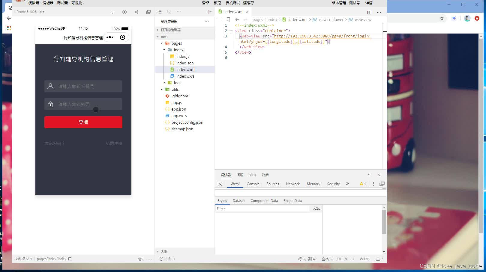
Task: Open editor more actions menu
Action: (379, 12)
